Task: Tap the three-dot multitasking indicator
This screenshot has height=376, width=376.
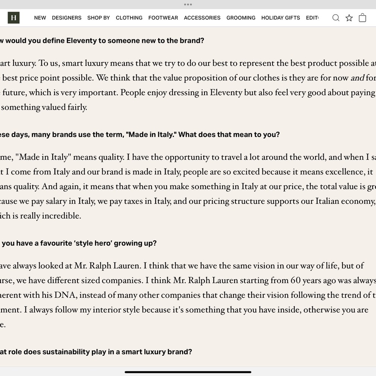Action: coord(188,4)
